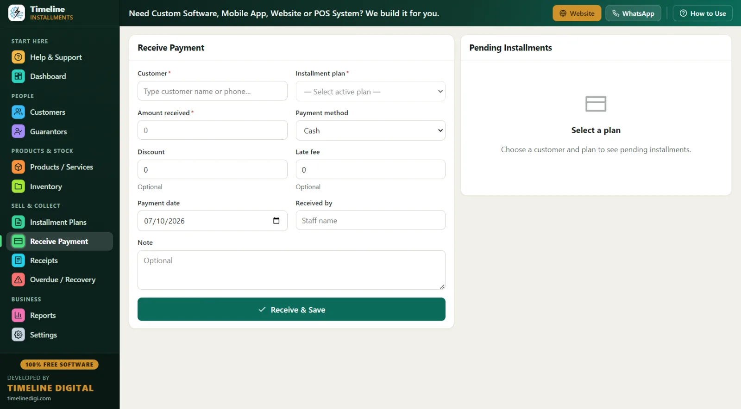
Task: Open Guarantors label in sidebar
Action: pos(49,131)
